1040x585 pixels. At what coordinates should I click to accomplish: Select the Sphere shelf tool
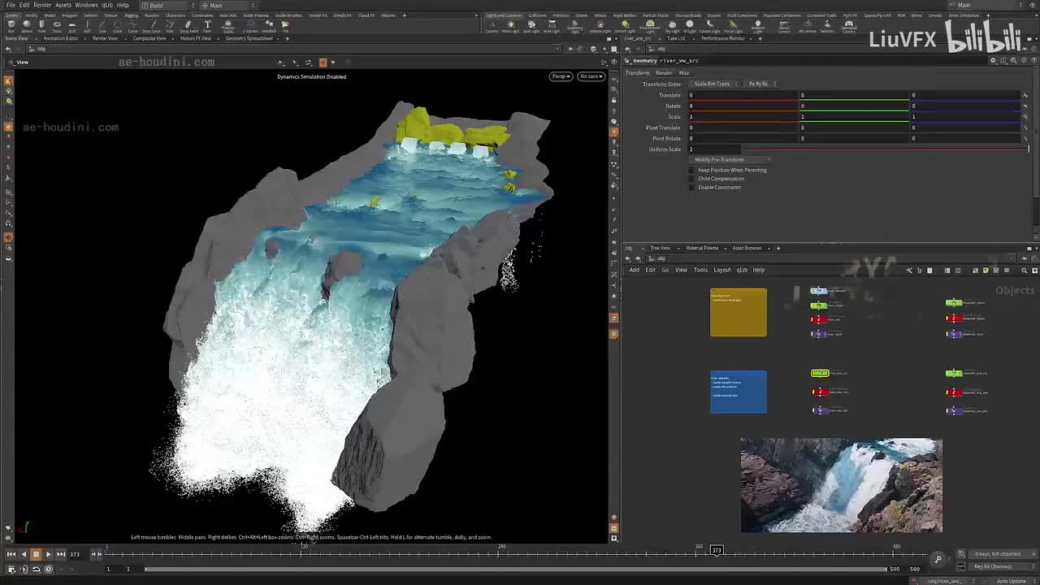click(26, 26)
